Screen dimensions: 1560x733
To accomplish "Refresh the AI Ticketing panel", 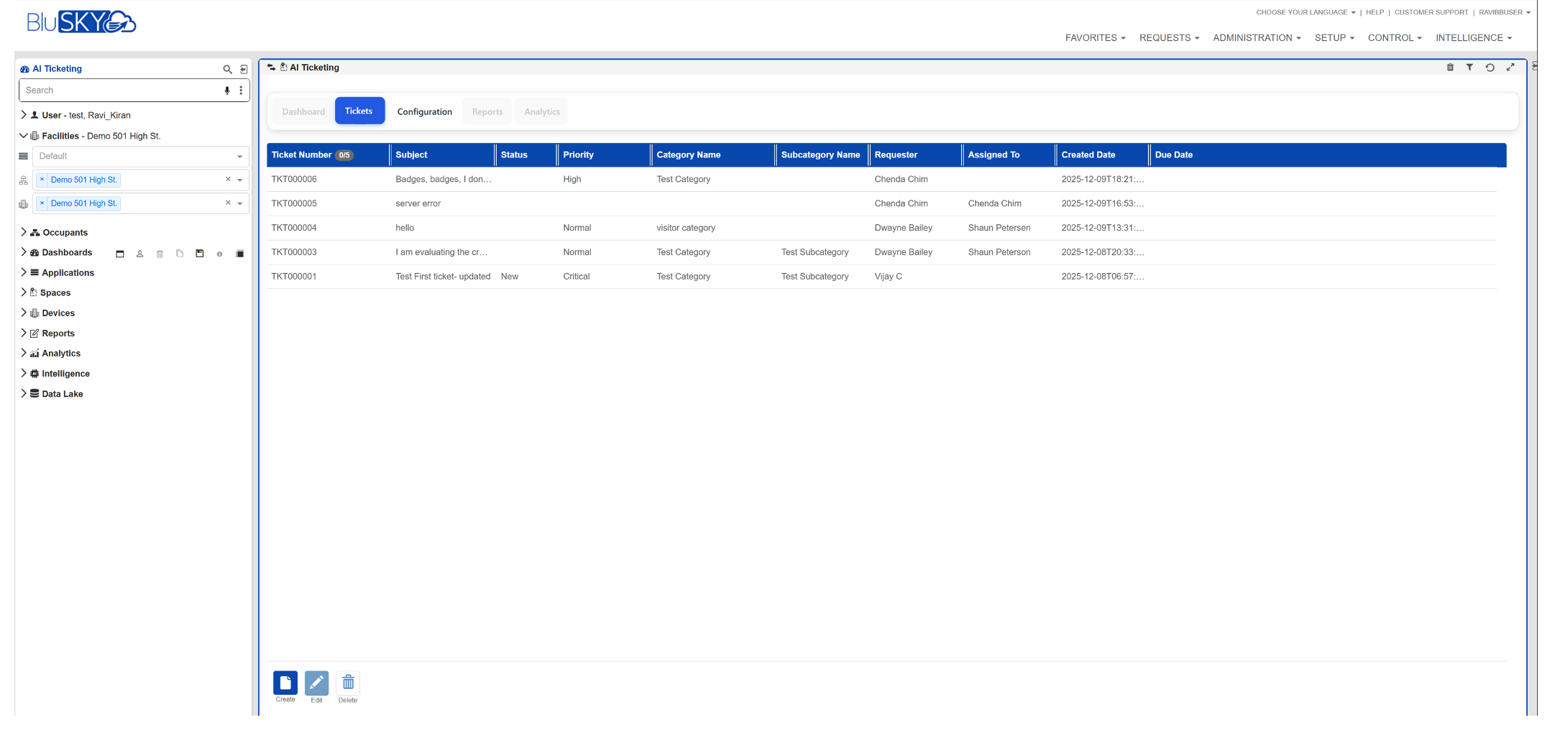I will coord(1490,68).
